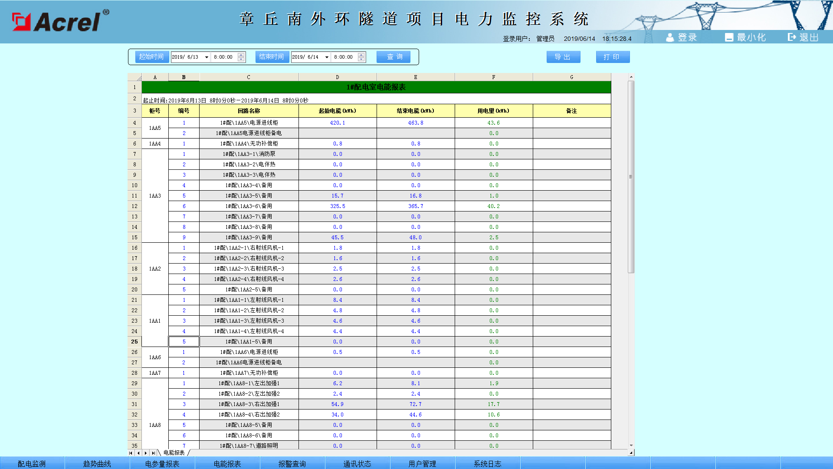This screenshot has height=469, width=833.
Task: Click the 最小化 minimize icon
Action: tap(729, 38)
